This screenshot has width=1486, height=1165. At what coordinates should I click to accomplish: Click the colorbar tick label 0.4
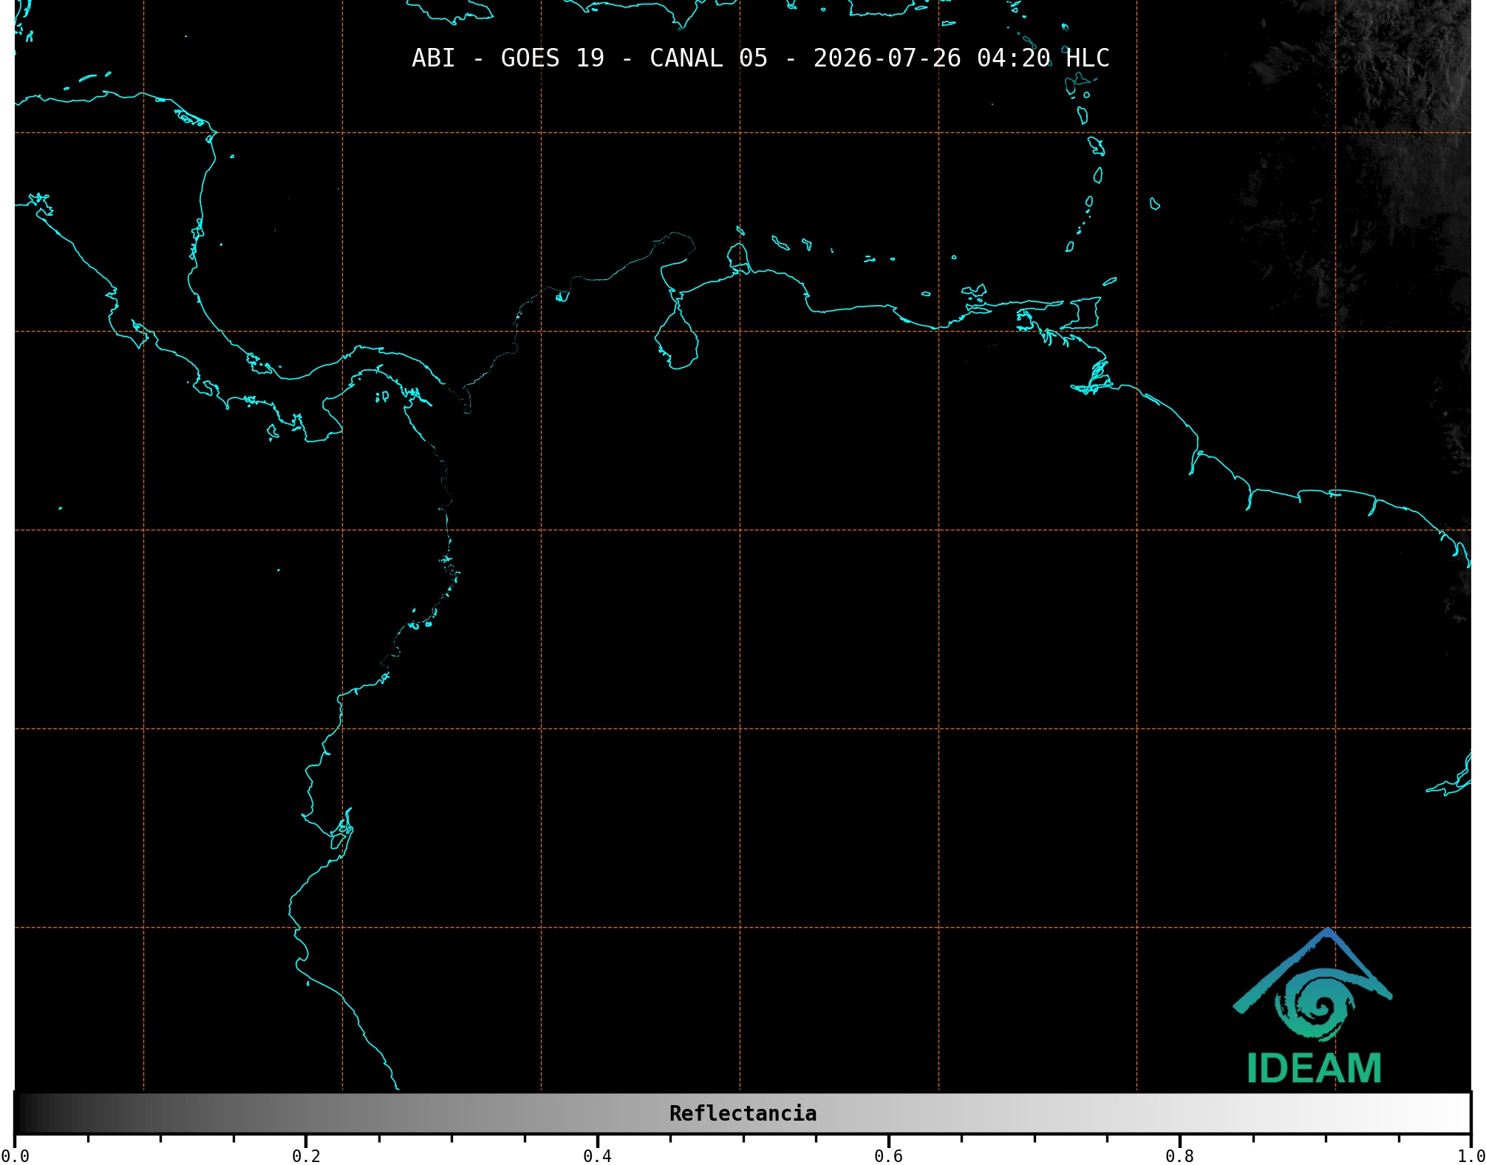[x=597, y=1156]
